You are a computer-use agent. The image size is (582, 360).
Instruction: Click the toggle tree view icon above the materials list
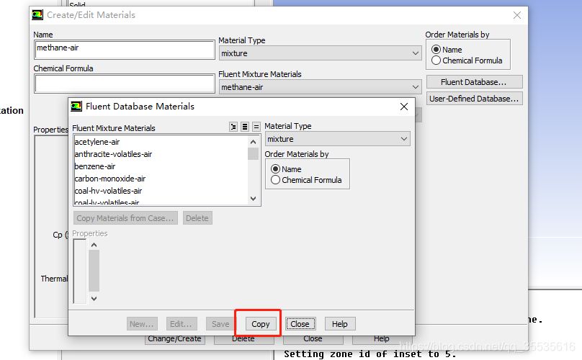coord(233,127)
